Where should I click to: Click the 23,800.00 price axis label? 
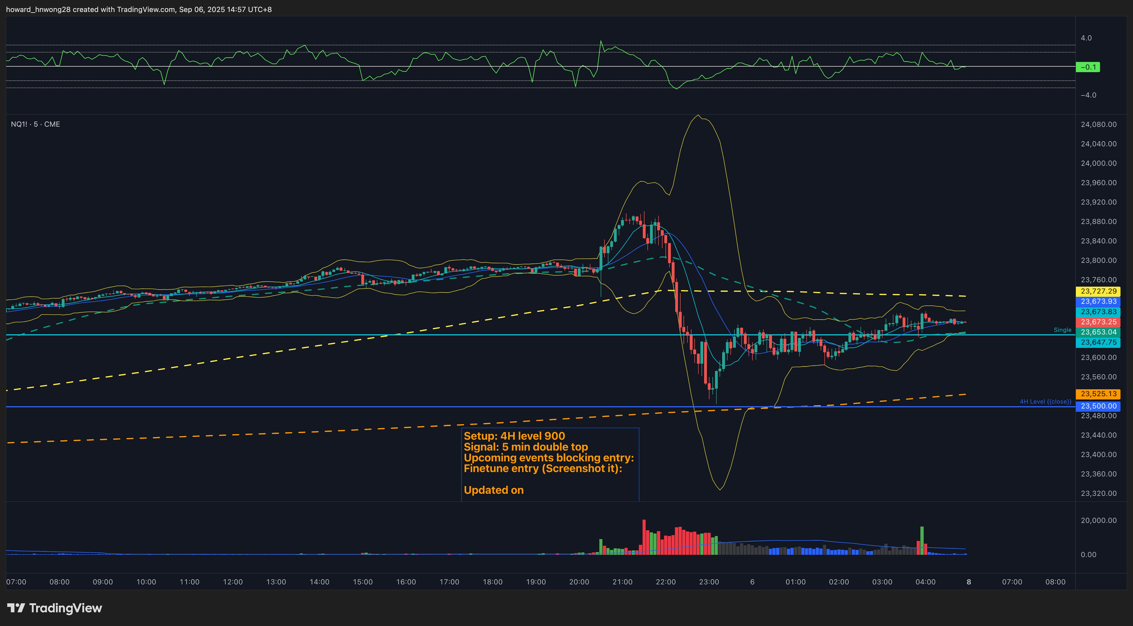click(x=1098, y=260)
